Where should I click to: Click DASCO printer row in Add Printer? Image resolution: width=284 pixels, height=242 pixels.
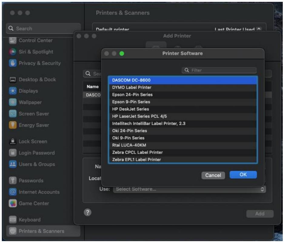(x=92, y=95)
